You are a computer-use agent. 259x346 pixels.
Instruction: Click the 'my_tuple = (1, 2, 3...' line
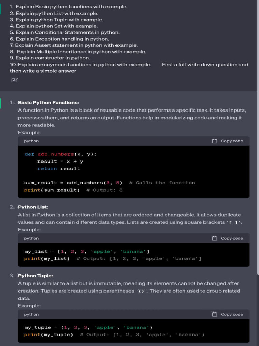tap(88, 327)
